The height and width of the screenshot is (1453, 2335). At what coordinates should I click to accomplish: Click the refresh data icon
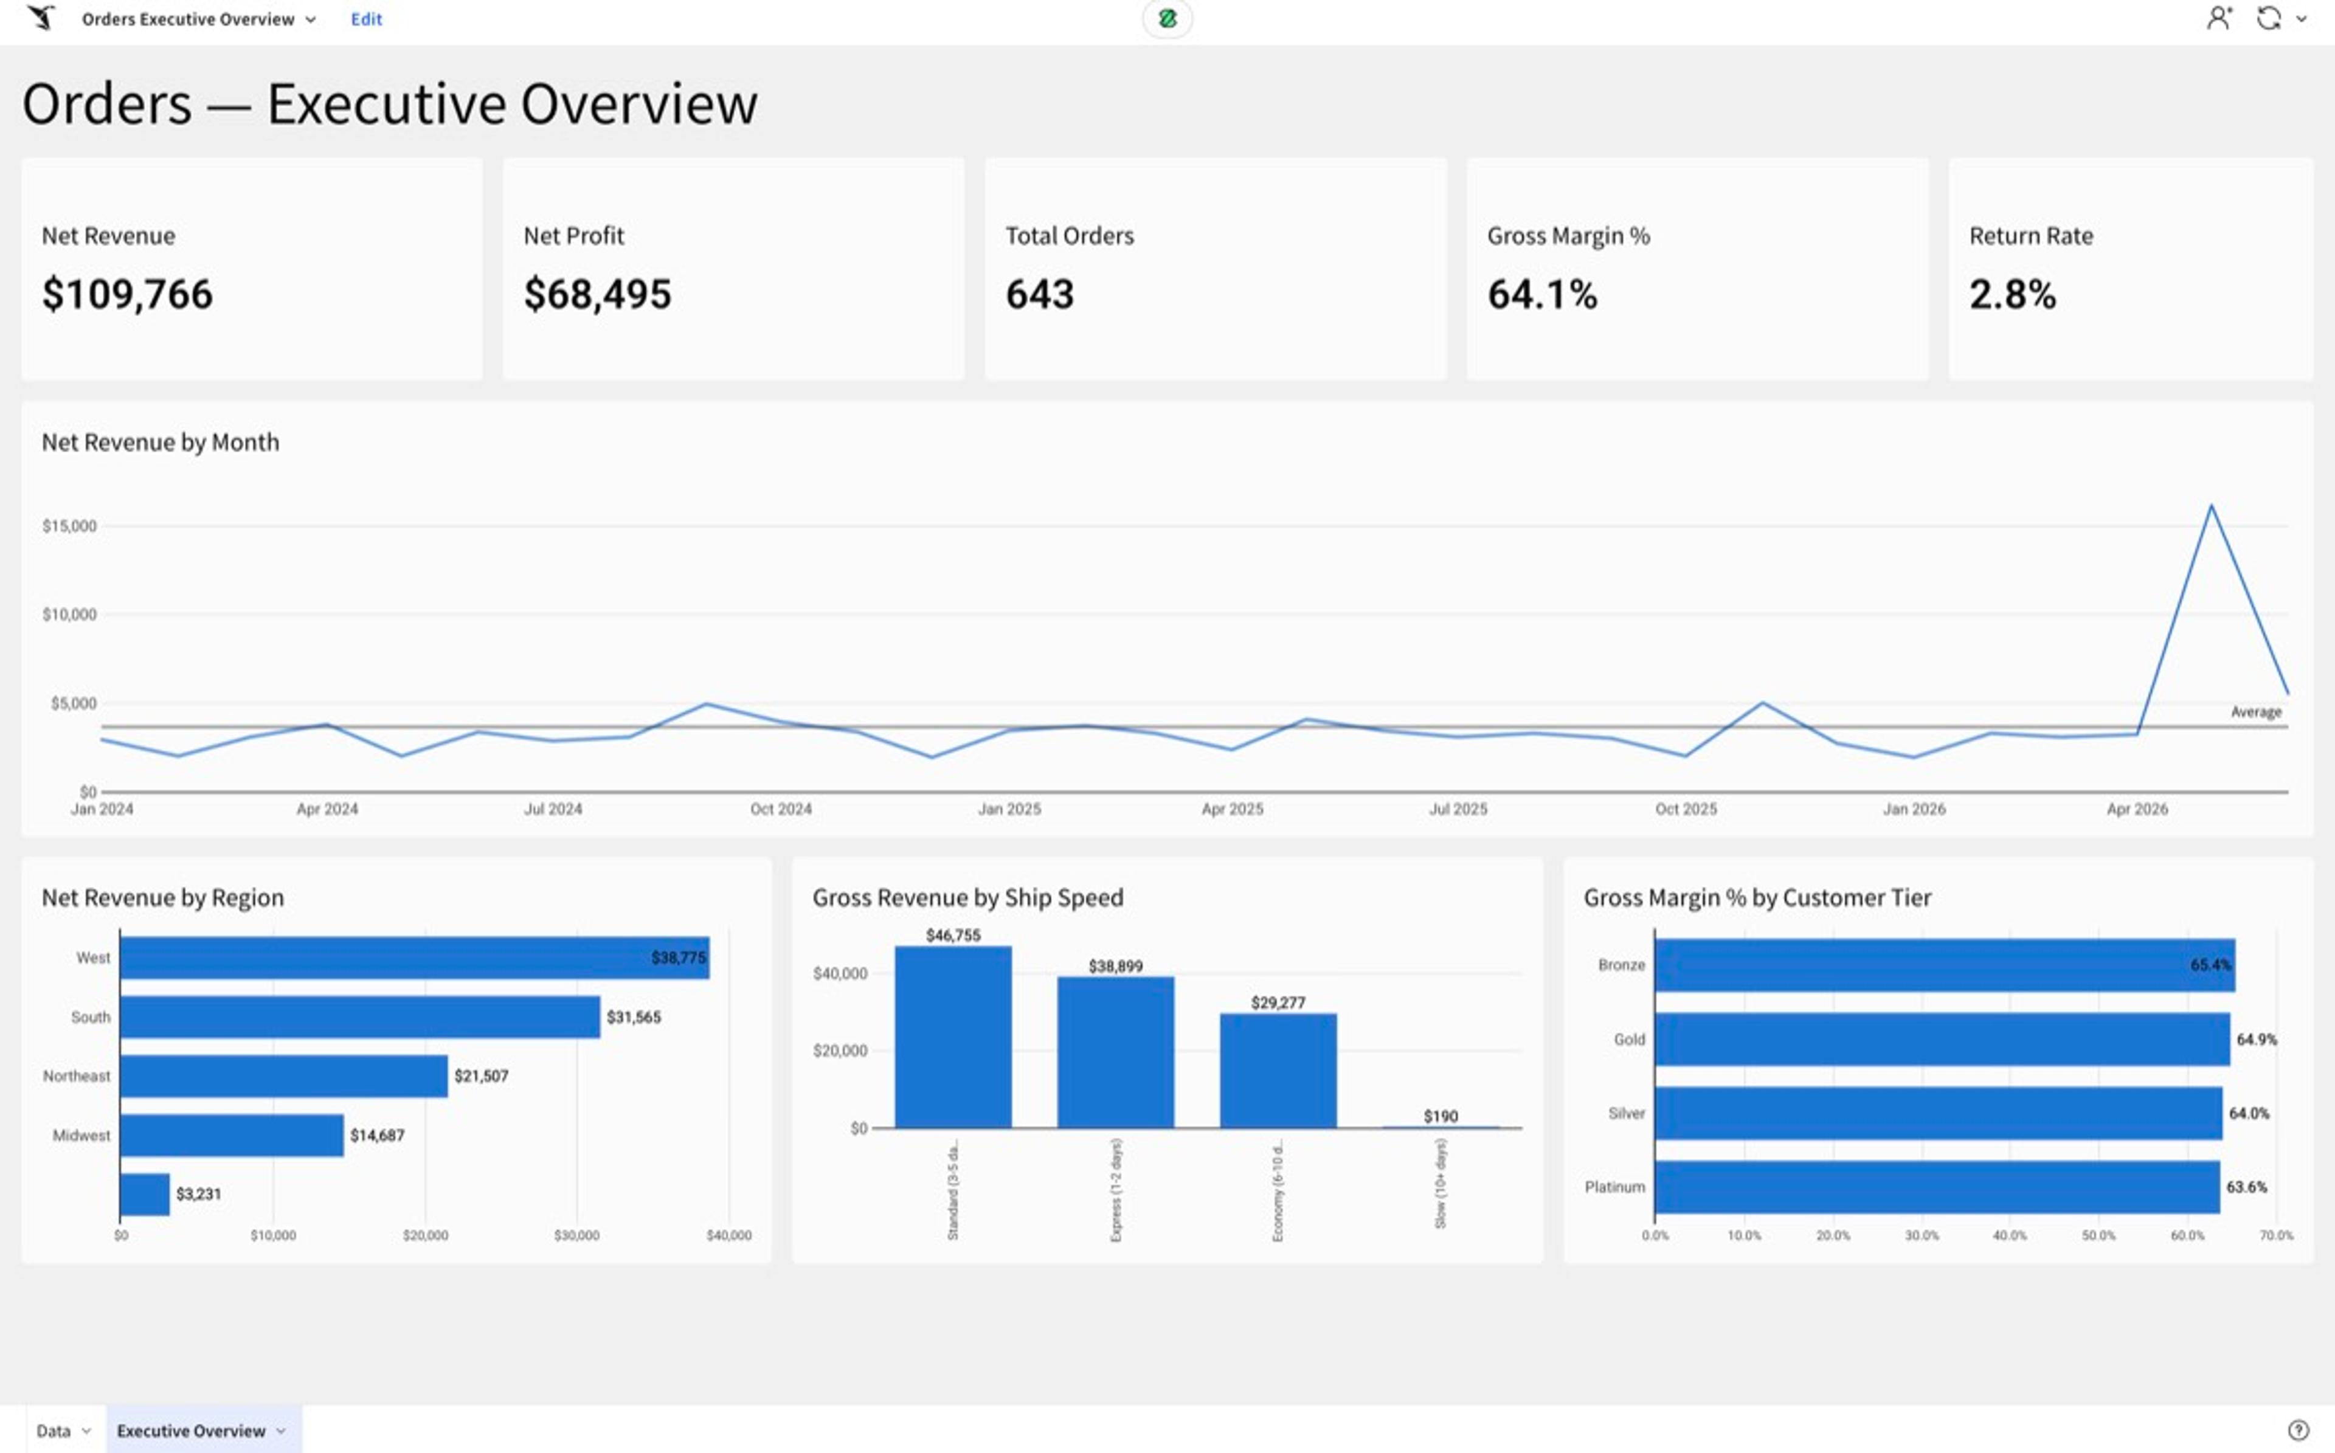point(2269,18)
